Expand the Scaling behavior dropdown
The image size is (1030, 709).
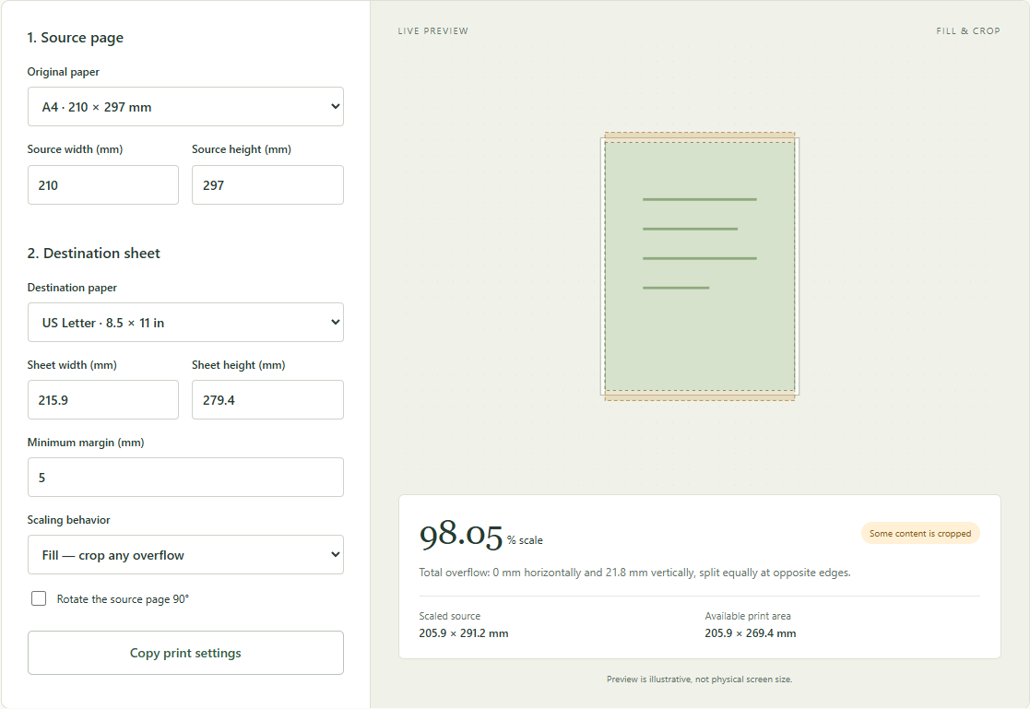coord(185,555)
